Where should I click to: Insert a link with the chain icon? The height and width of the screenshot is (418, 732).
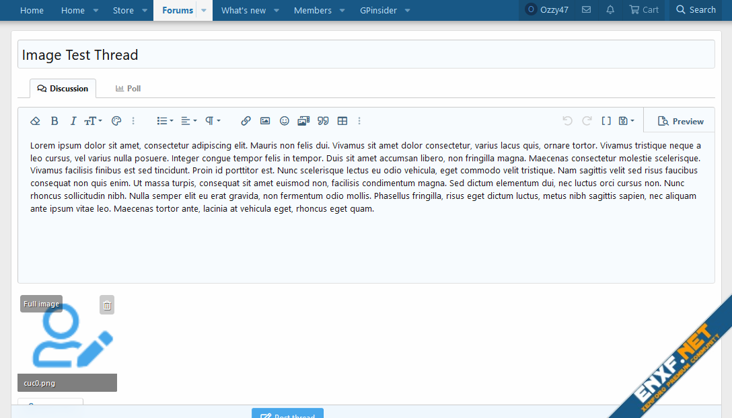[x=246, y=121]
